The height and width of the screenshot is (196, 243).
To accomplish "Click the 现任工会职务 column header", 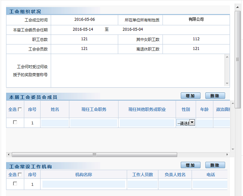I will [x=94, y=109].
